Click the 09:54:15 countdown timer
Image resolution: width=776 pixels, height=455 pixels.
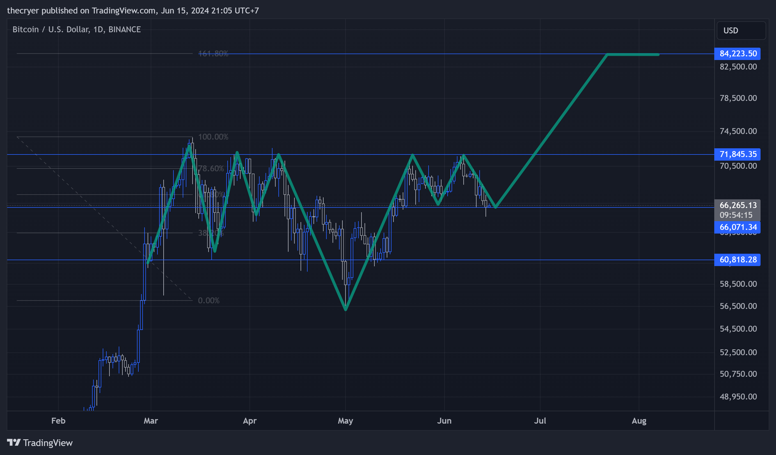pos(736,215)
